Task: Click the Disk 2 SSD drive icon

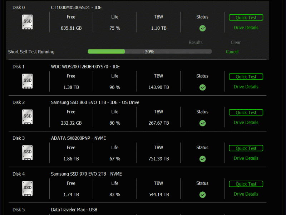Action: tap(28, 117)
